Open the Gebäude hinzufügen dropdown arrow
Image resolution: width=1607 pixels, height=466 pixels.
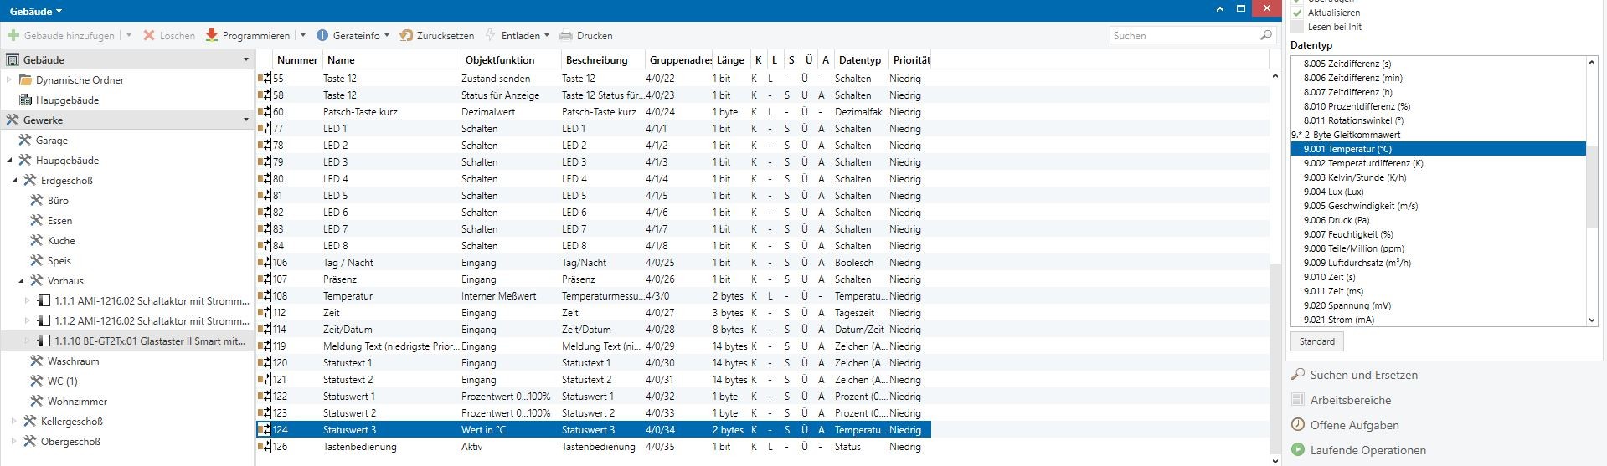point(129,36)
